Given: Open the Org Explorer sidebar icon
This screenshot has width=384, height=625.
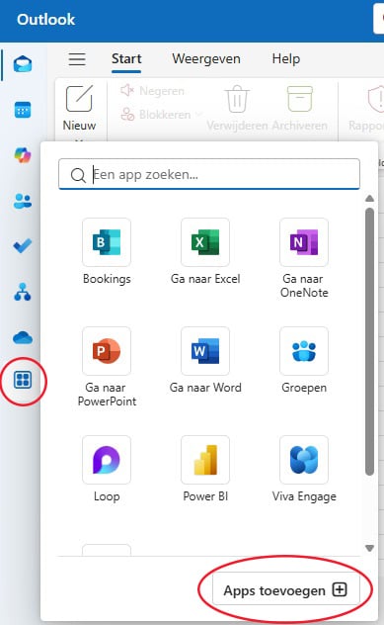Looking at the screenshot, I should 23,292.
